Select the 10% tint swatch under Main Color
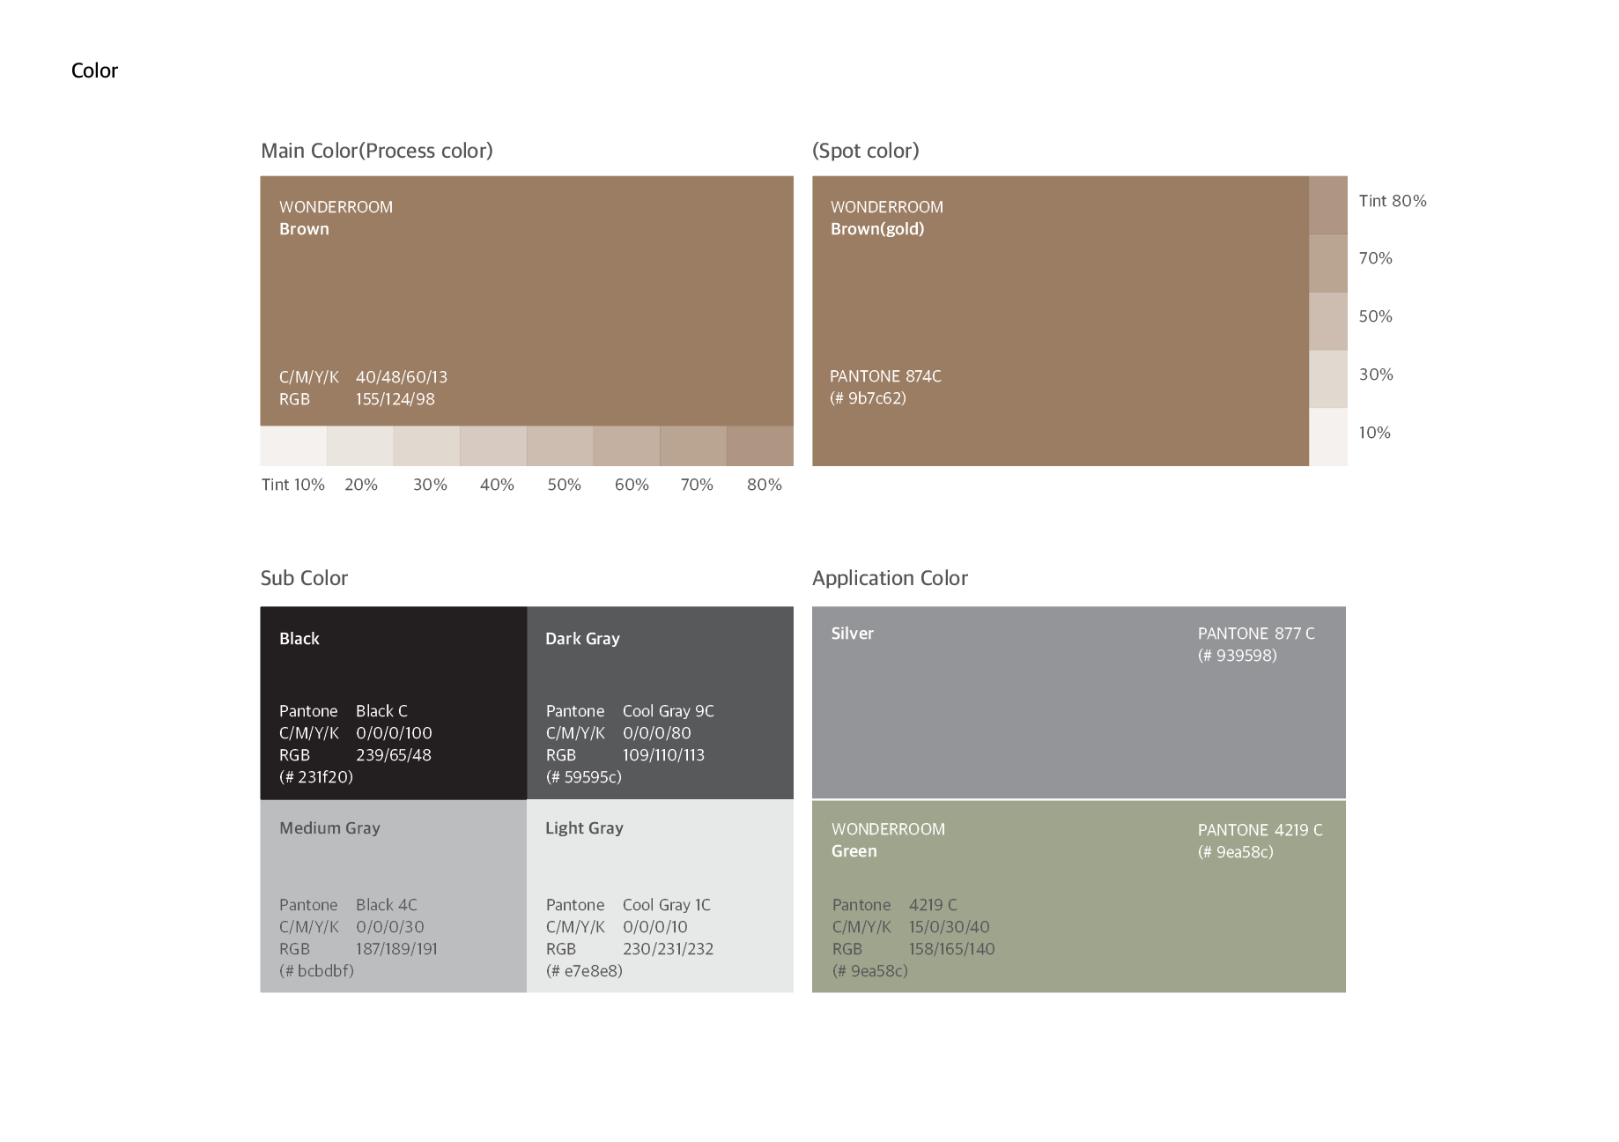1619x1142 pixels. 293,446
